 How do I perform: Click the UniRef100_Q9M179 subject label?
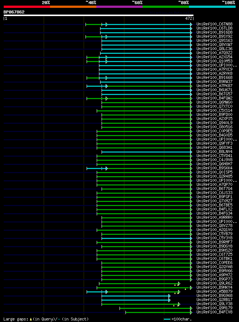point(214,308)
